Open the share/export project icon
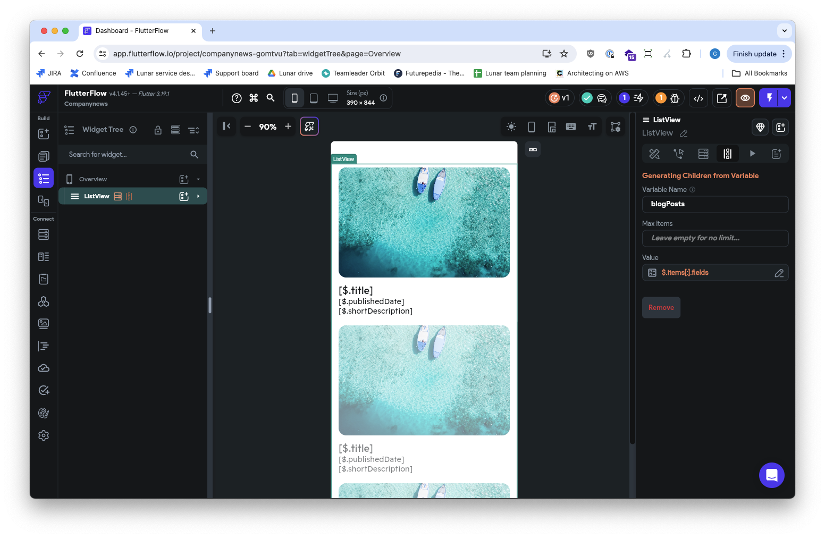 722,98
